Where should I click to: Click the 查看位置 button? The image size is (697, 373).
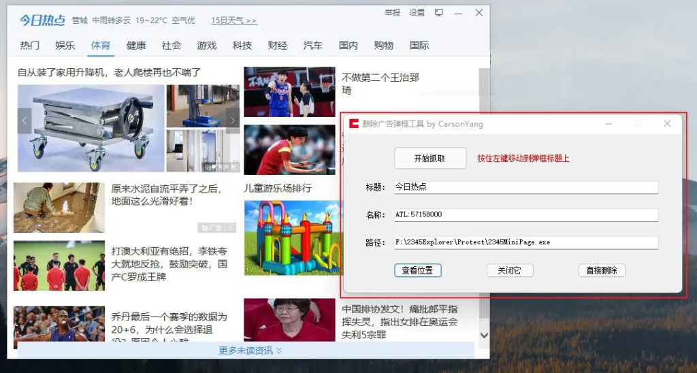point(418,270)
